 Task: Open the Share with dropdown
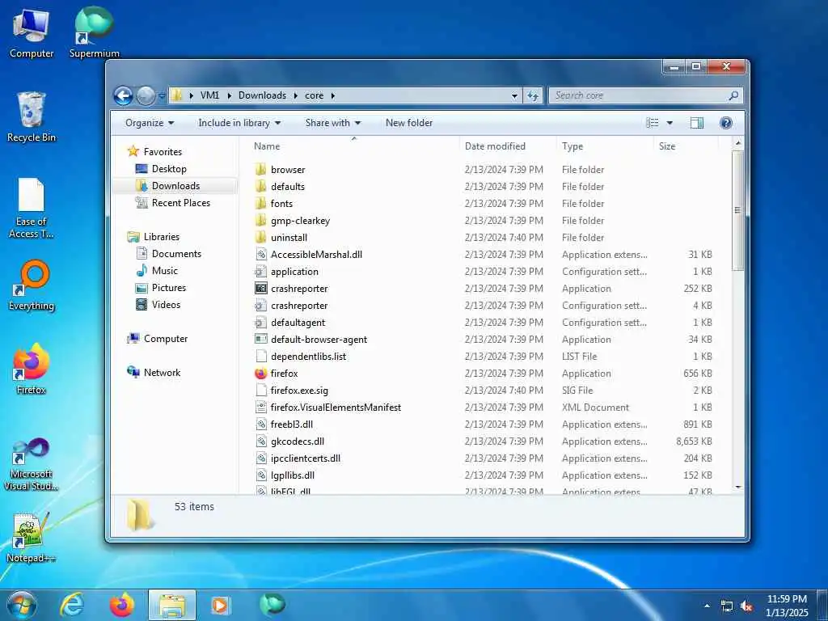point(332,123)
